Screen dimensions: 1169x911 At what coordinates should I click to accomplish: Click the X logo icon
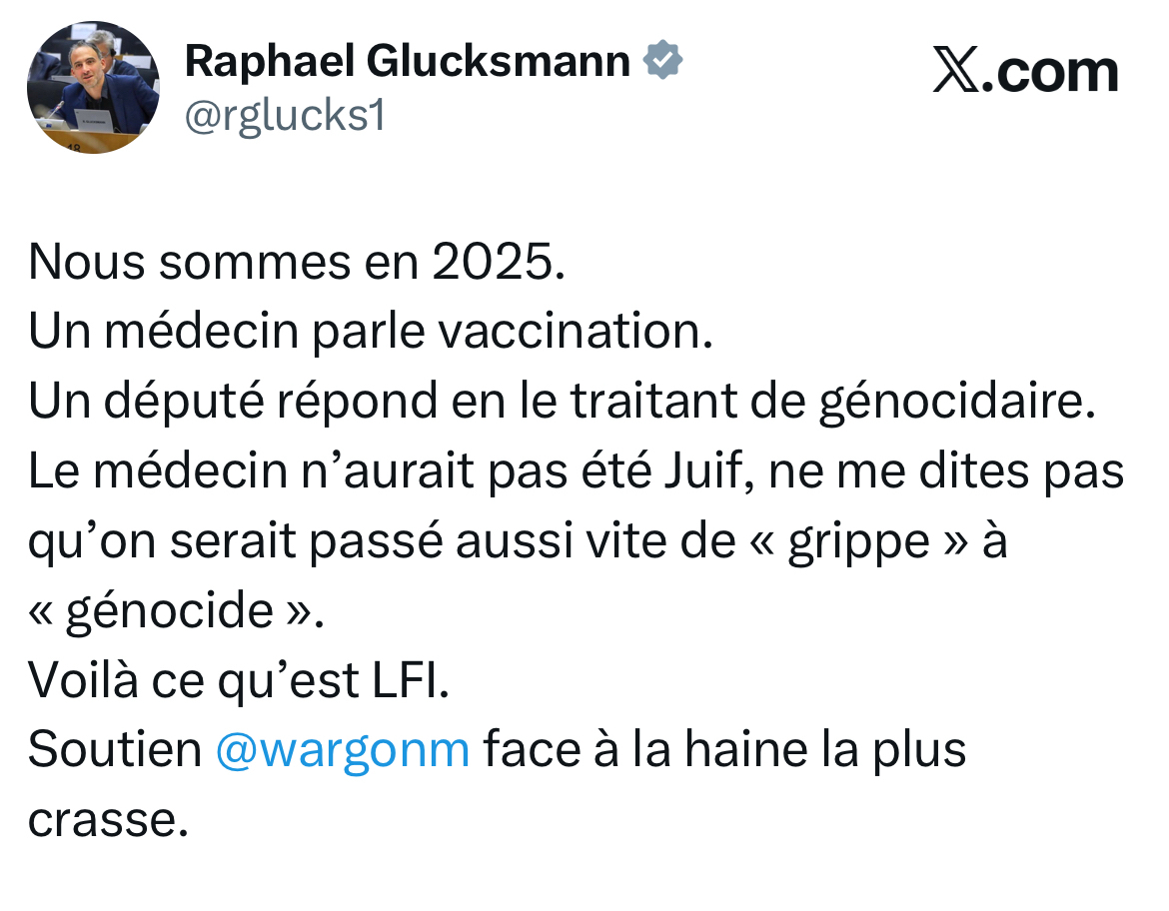tap(957, 72)
